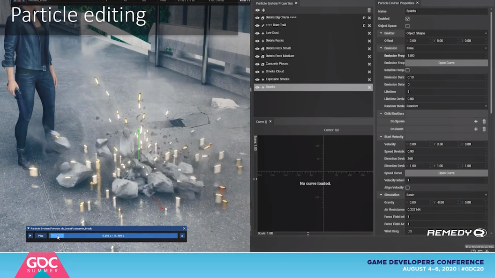
Task: Open the Random Mode dropdown
Action: tap(446, 106)
